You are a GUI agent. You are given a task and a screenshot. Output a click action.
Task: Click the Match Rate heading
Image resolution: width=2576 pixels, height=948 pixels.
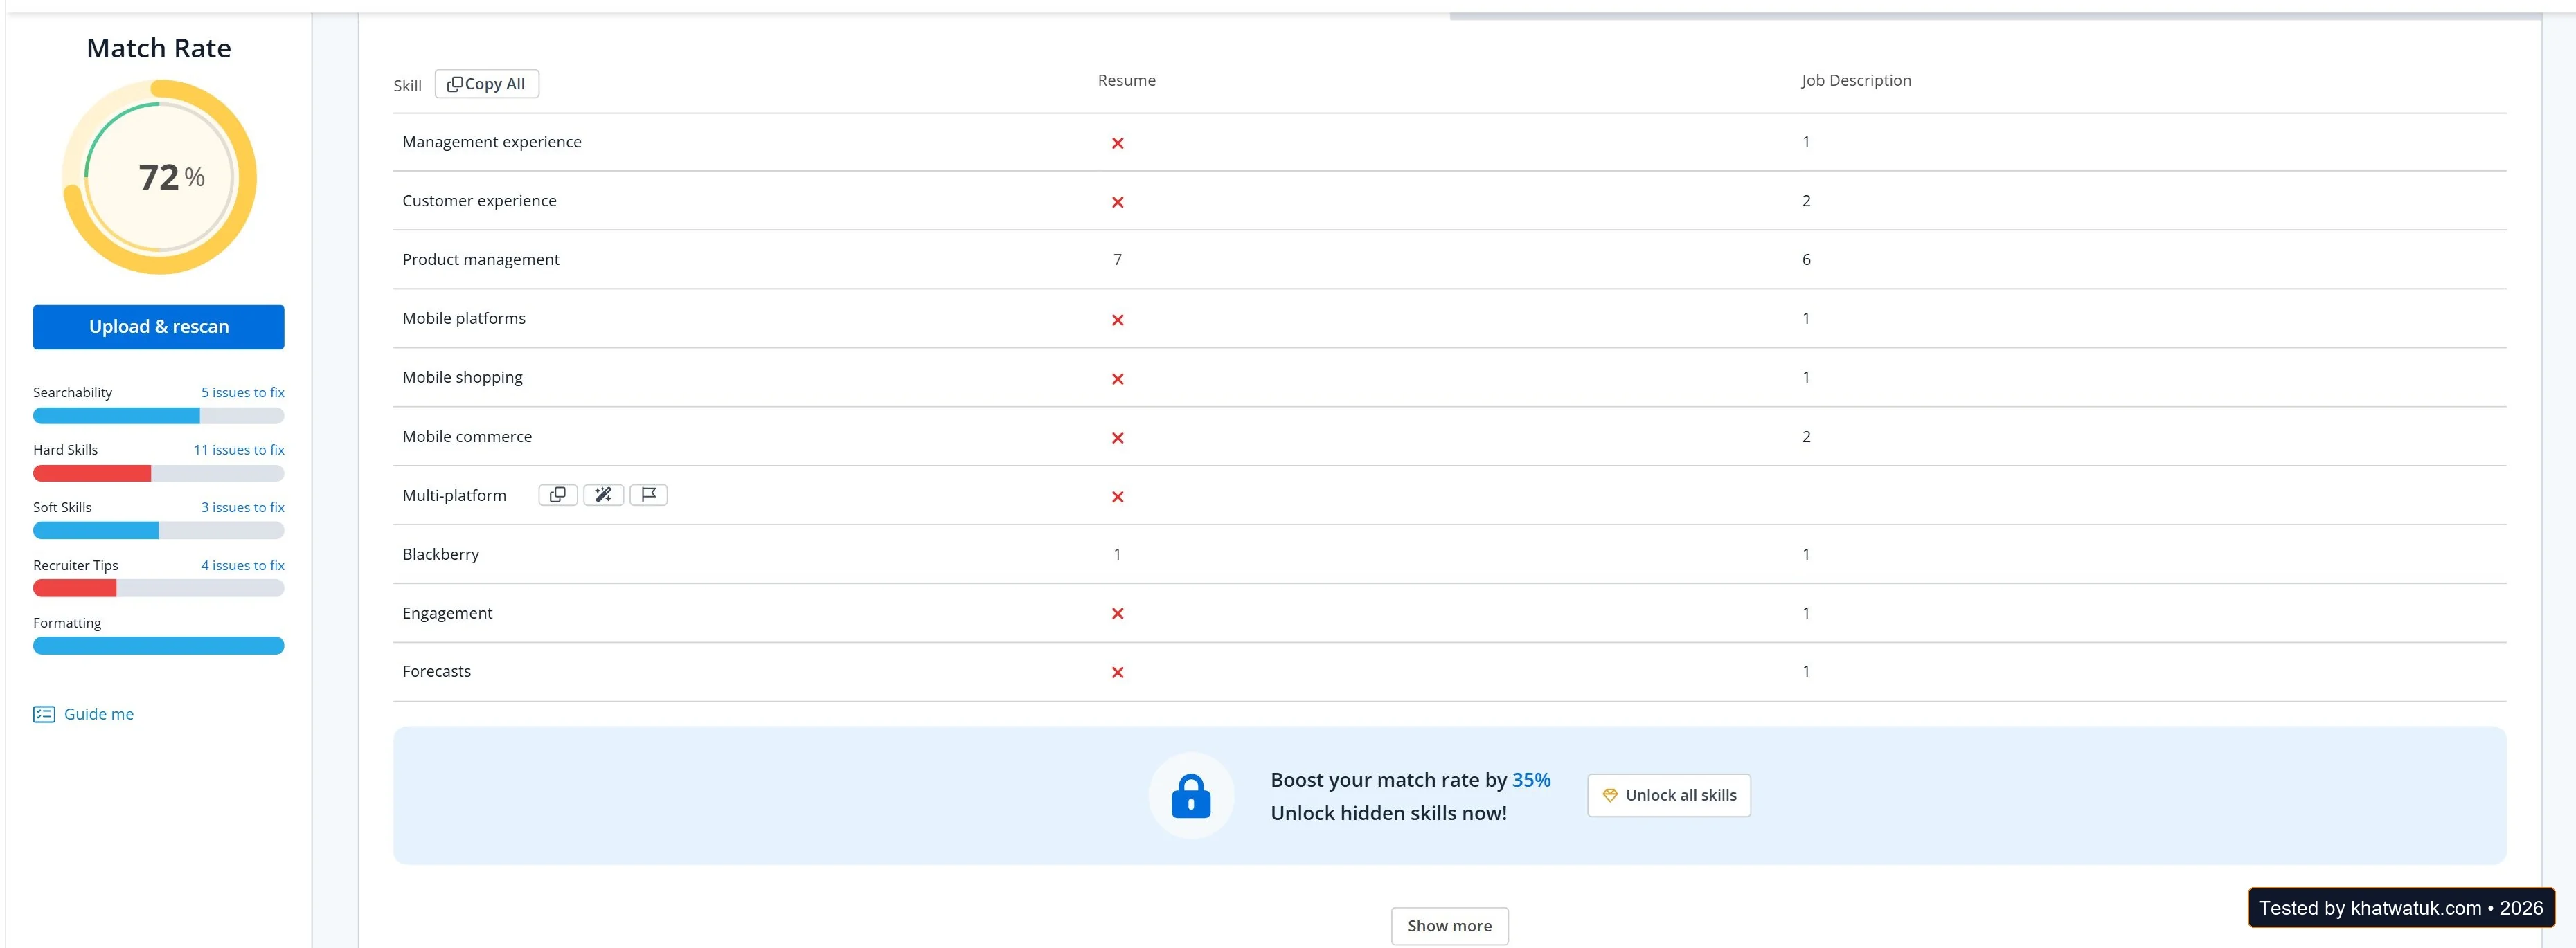tap(159, 48)
